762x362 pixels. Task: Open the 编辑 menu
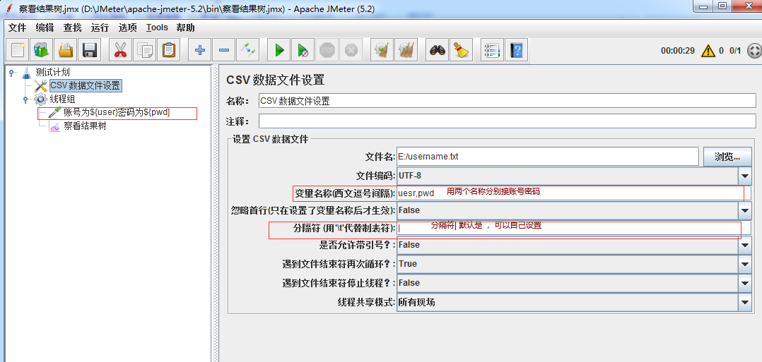click(45, 28)
